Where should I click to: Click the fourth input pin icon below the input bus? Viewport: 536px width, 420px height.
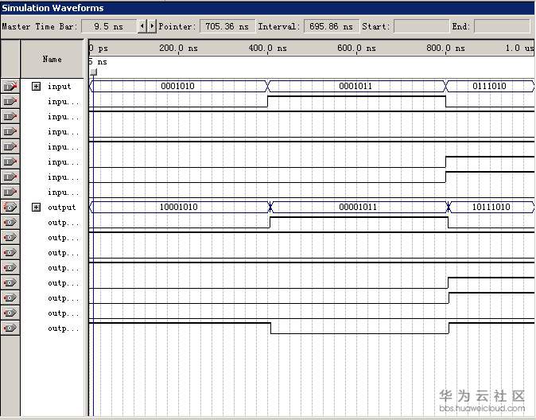pos(10,146)
